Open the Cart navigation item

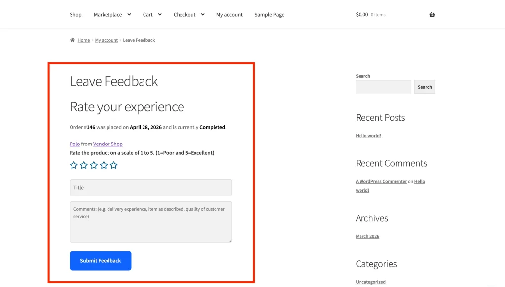click(148, 14)
